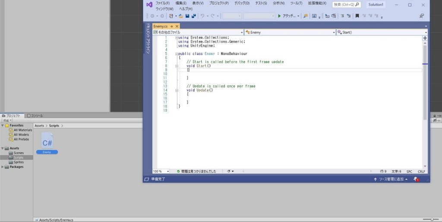Close the Enemy.cs tab
The height and width of the screenshot is (222, 442).
pyautogui.click(x=177, y=26)
